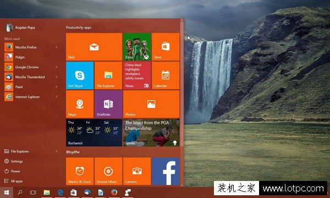Open File Explorer from the taskbar

(x=47, y=193)
